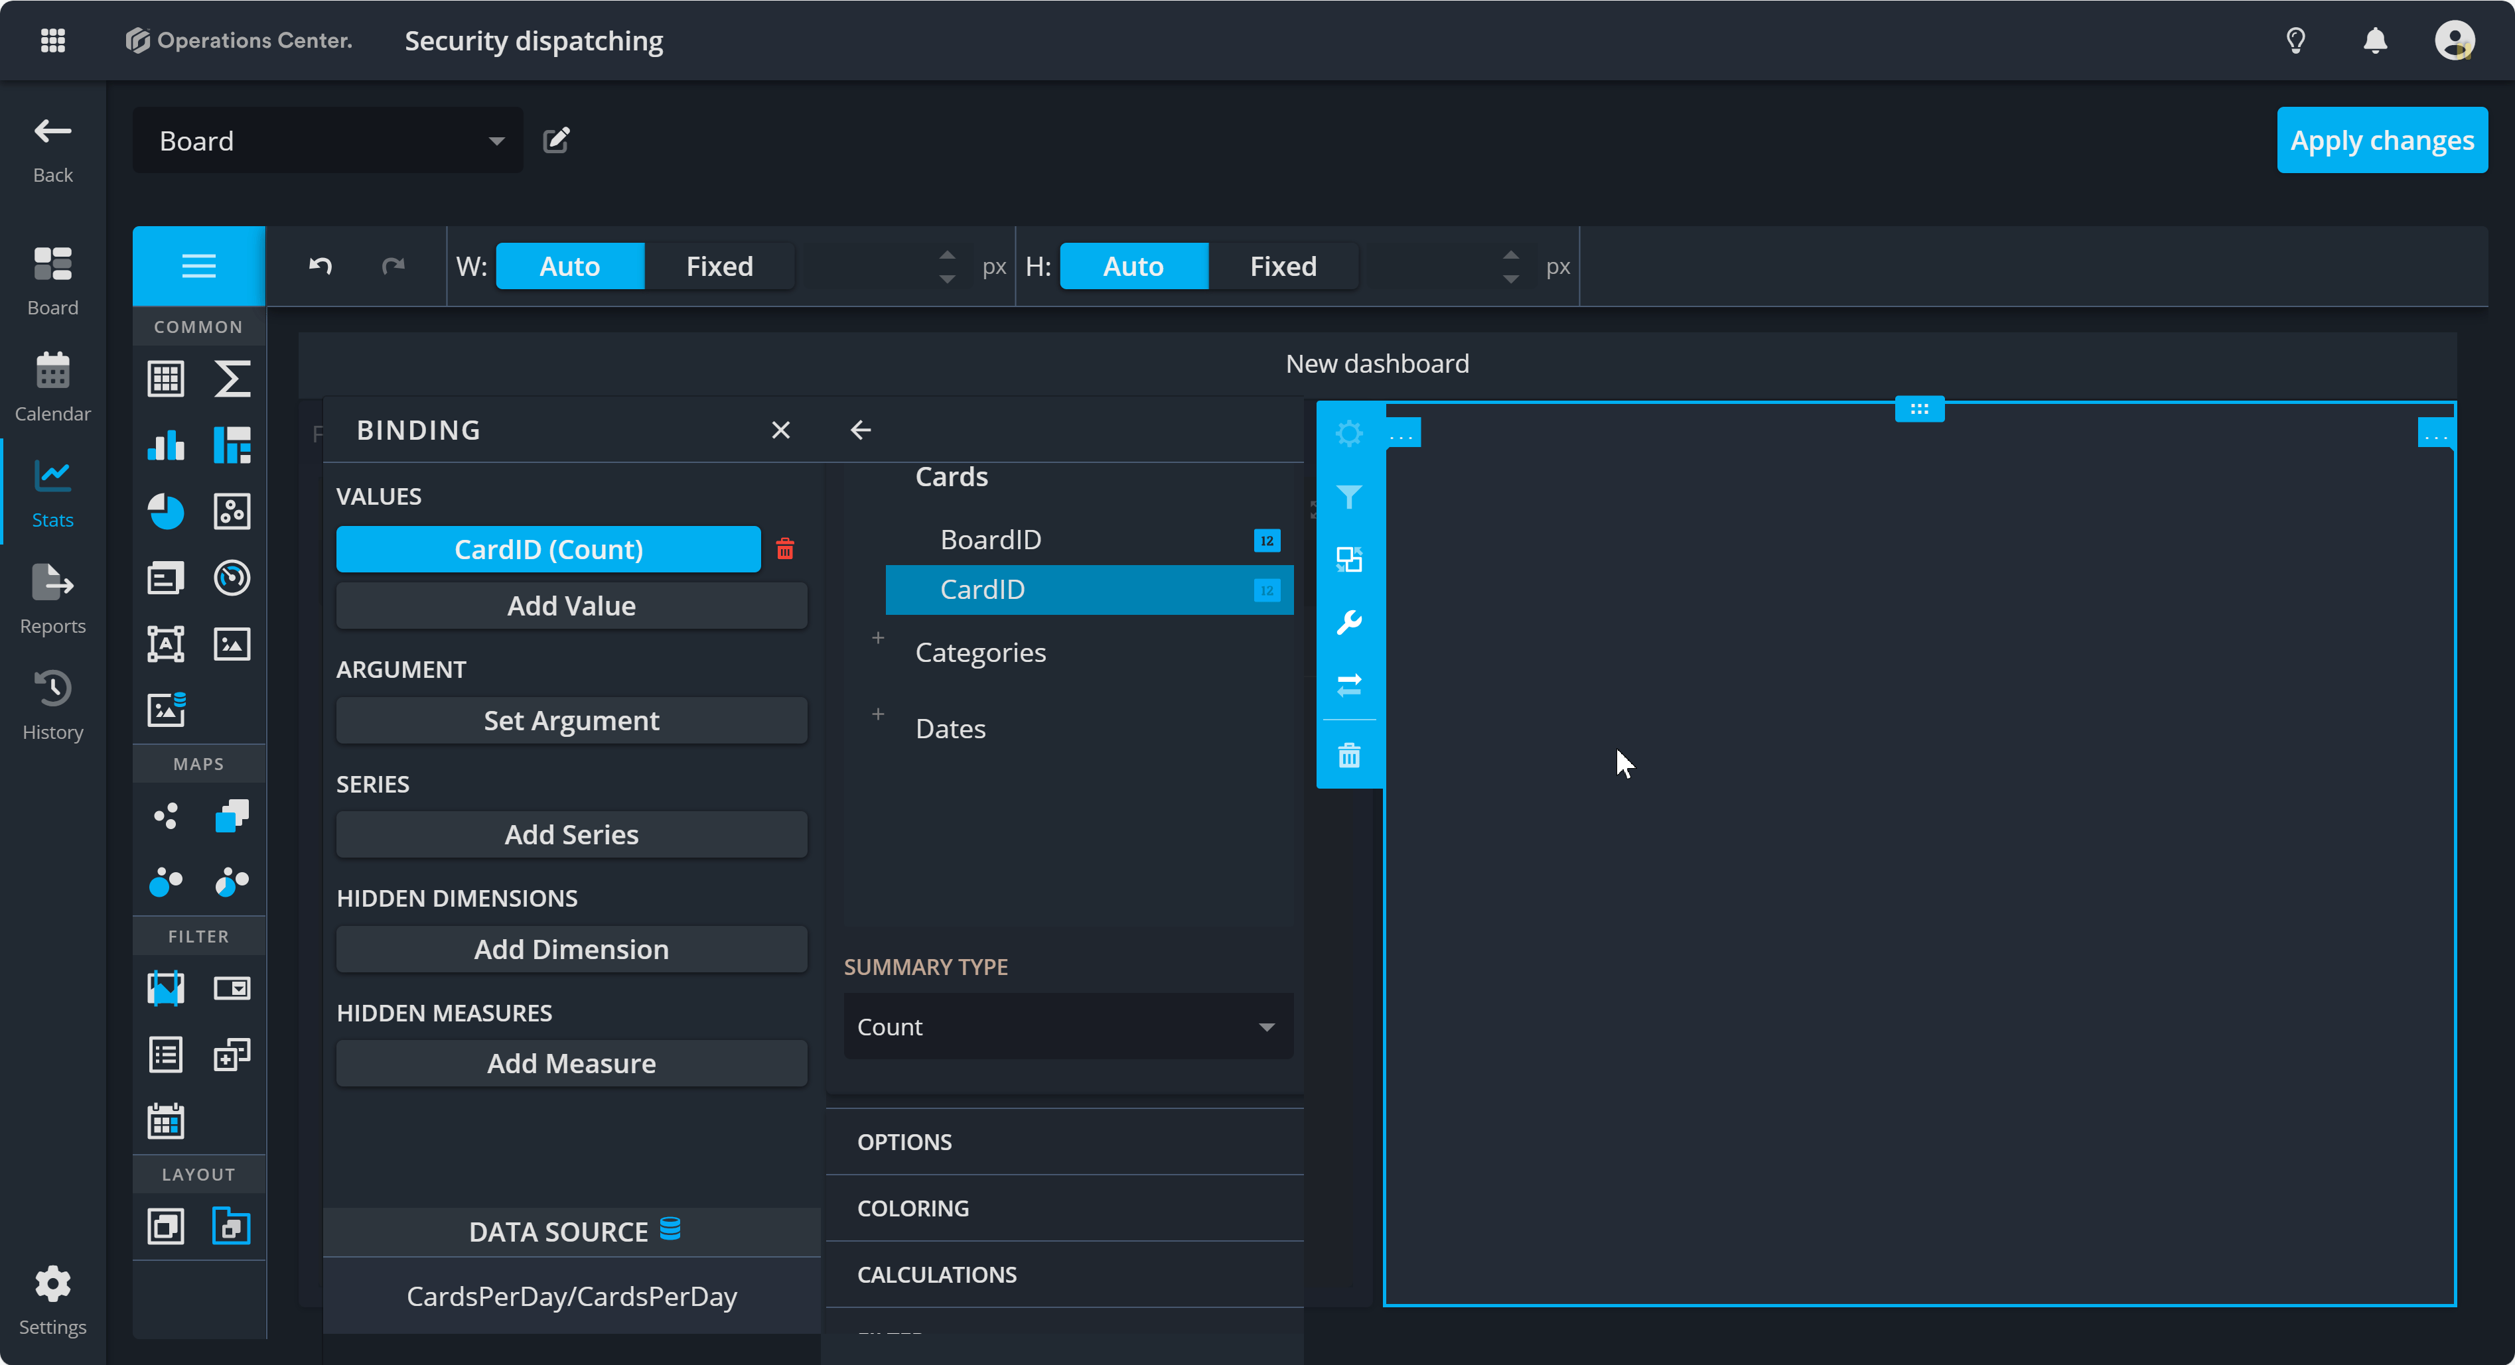Add a Grid item from the toolbox

coord(165,379)
